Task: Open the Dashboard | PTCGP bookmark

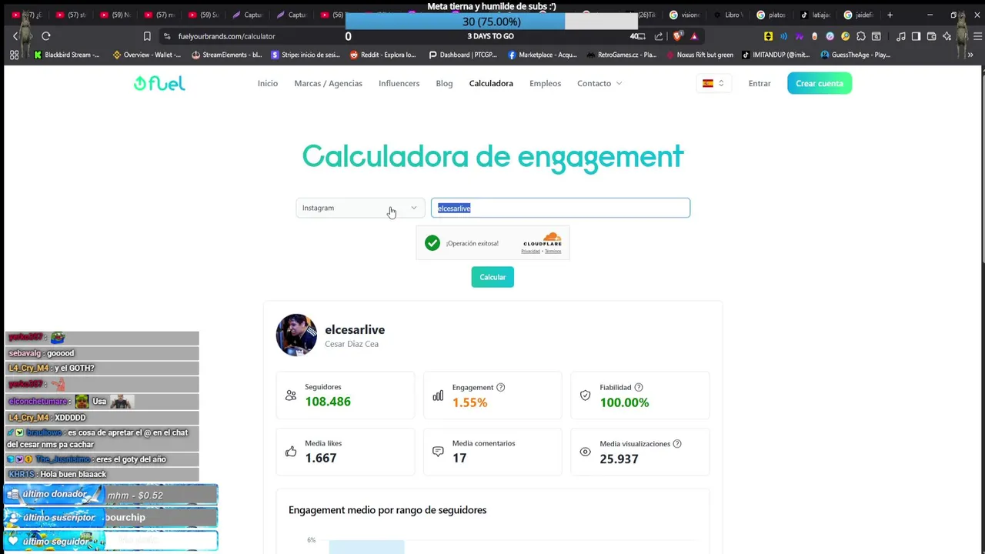Action: [x=462, y=55]
